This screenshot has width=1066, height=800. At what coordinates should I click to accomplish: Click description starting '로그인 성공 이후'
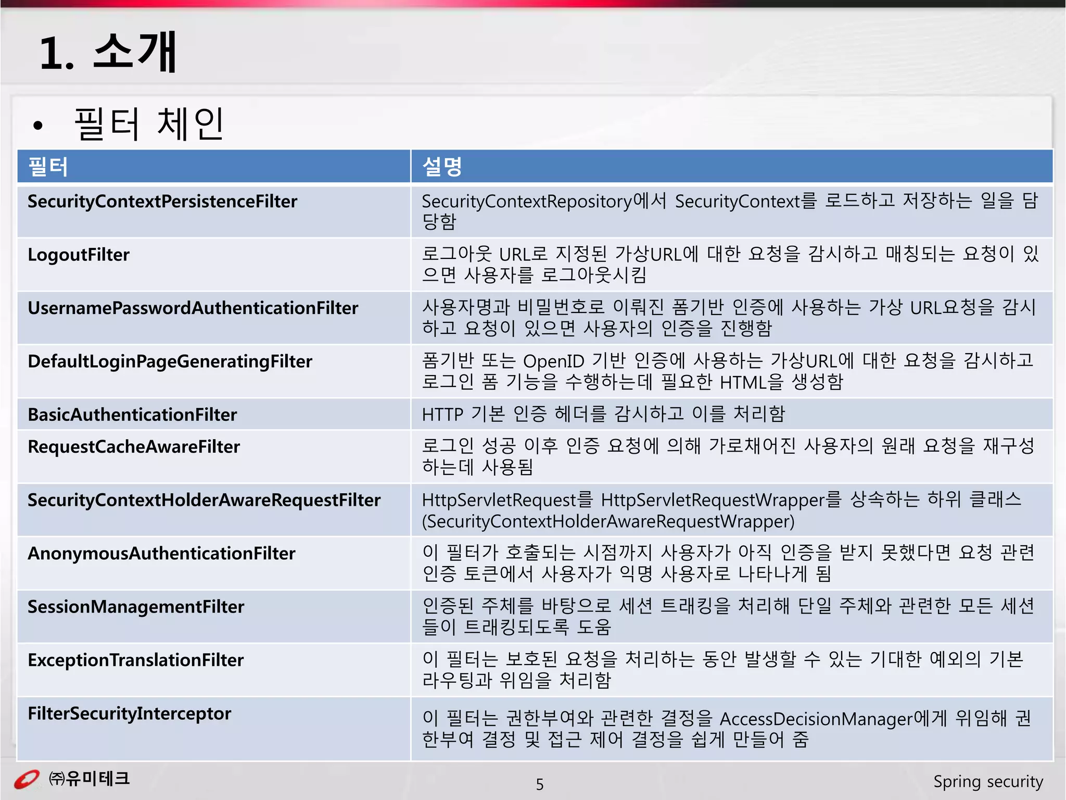pyautogui.click(x=732, y=457)
